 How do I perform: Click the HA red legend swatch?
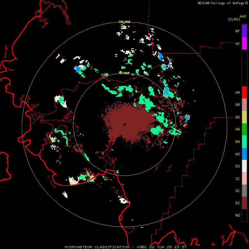coord(244,92)
